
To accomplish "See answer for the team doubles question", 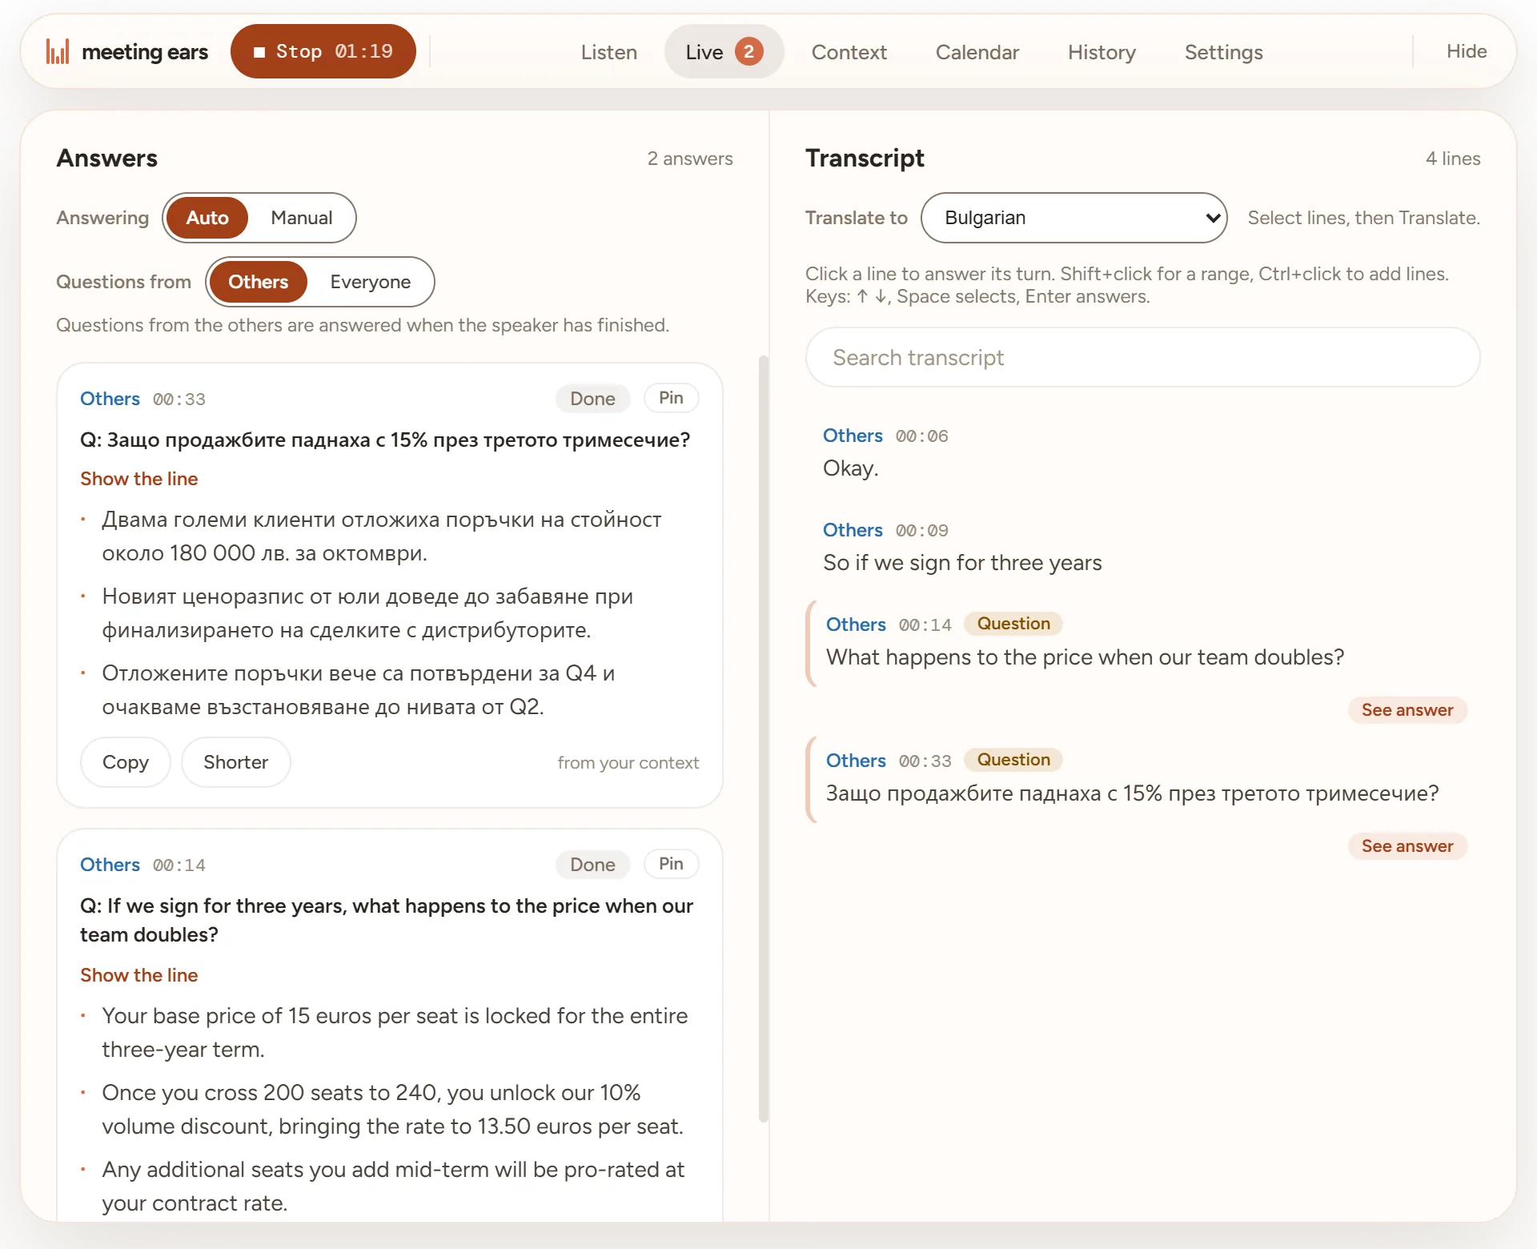I will point(1407,710).
